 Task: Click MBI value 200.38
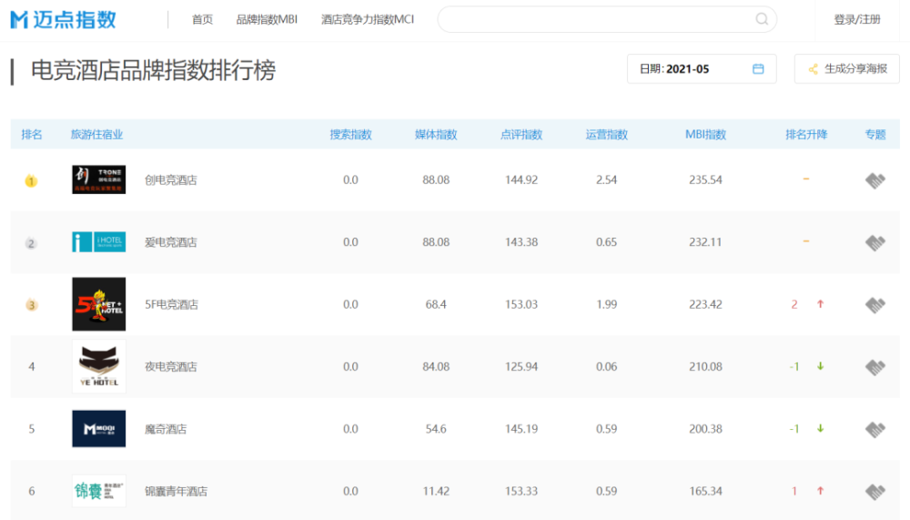pyautogui.click(x=706, y=428)
